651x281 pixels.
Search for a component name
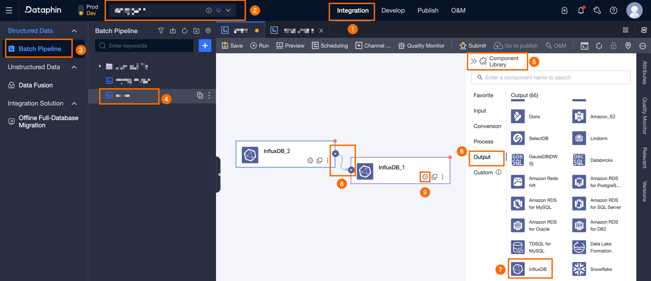pos(551,77)
